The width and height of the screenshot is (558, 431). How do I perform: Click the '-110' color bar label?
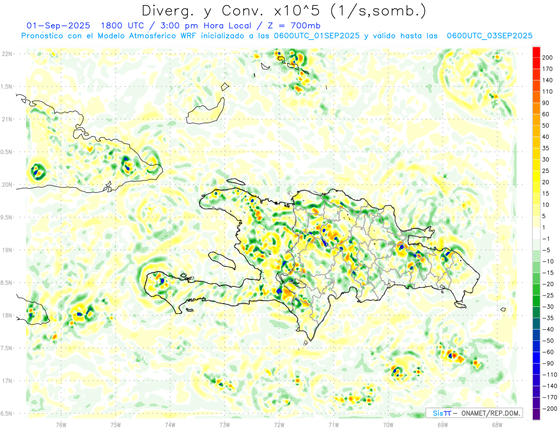click(550, 375)
